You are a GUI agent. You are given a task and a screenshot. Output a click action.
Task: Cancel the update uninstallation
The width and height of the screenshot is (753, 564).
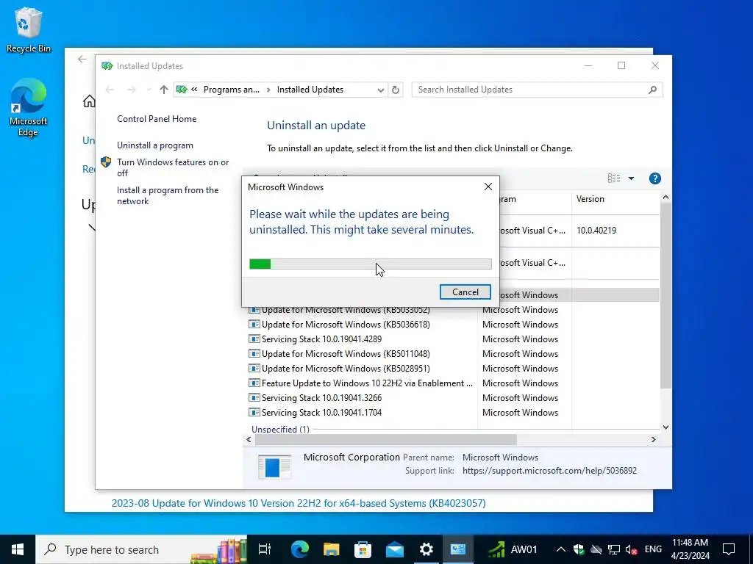pyautogui.click(x=465, y=292)
